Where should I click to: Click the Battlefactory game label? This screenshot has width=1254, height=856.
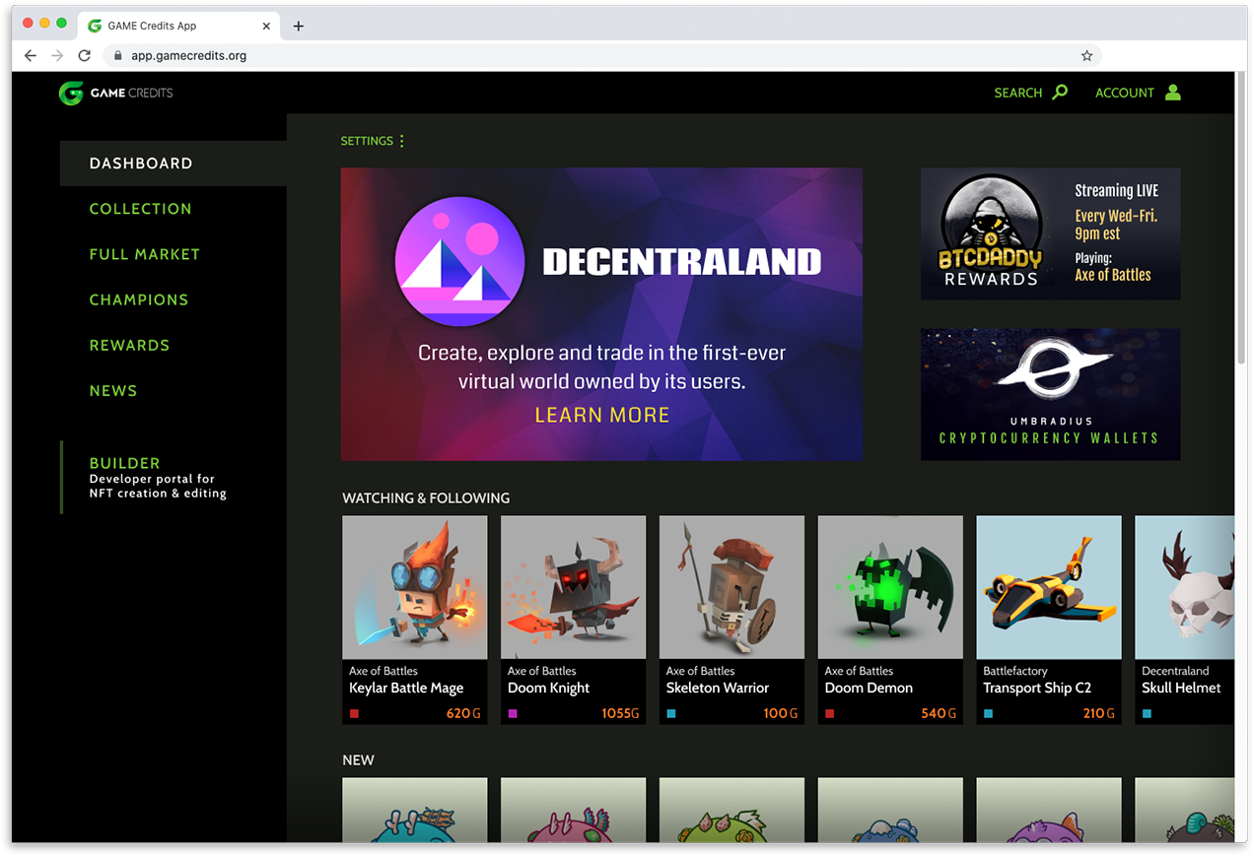tap(1015, 671)
